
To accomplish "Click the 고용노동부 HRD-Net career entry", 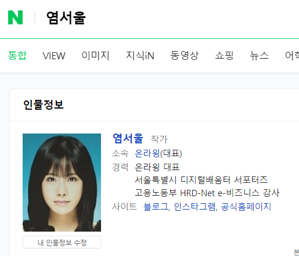I will (x=207, y=193).
